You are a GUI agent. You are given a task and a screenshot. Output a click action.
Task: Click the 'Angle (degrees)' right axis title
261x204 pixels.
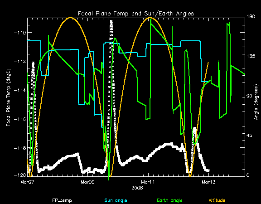click(x=256, y=102)
